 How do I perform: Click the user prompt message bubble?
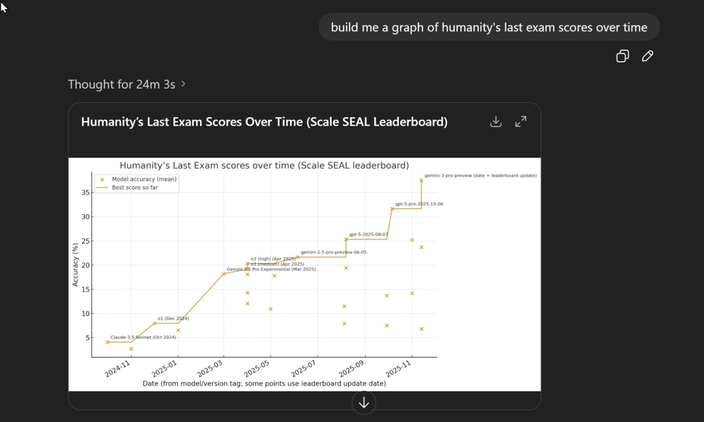[x=489, y=27]
